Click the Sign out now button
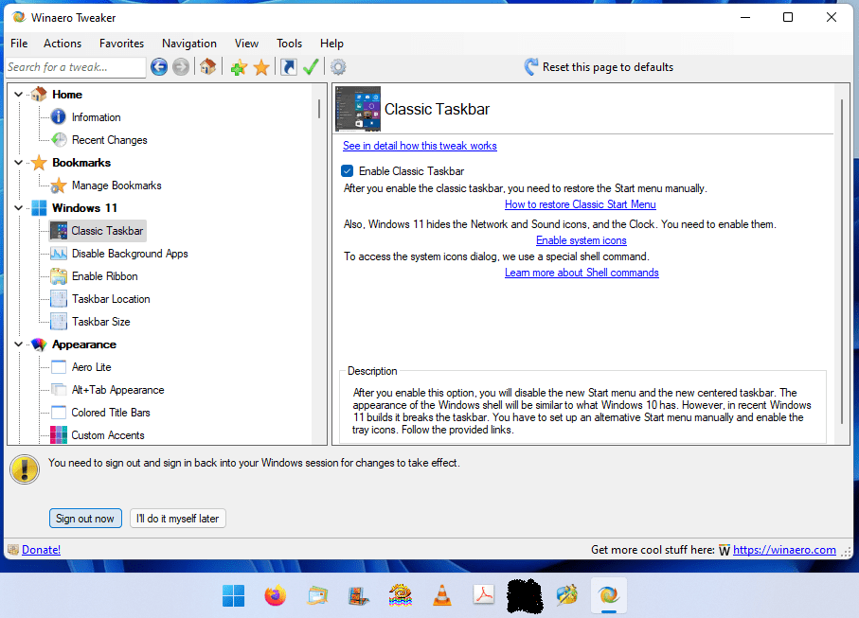Viewport: 859px width, 618px height. pos(85,519)
